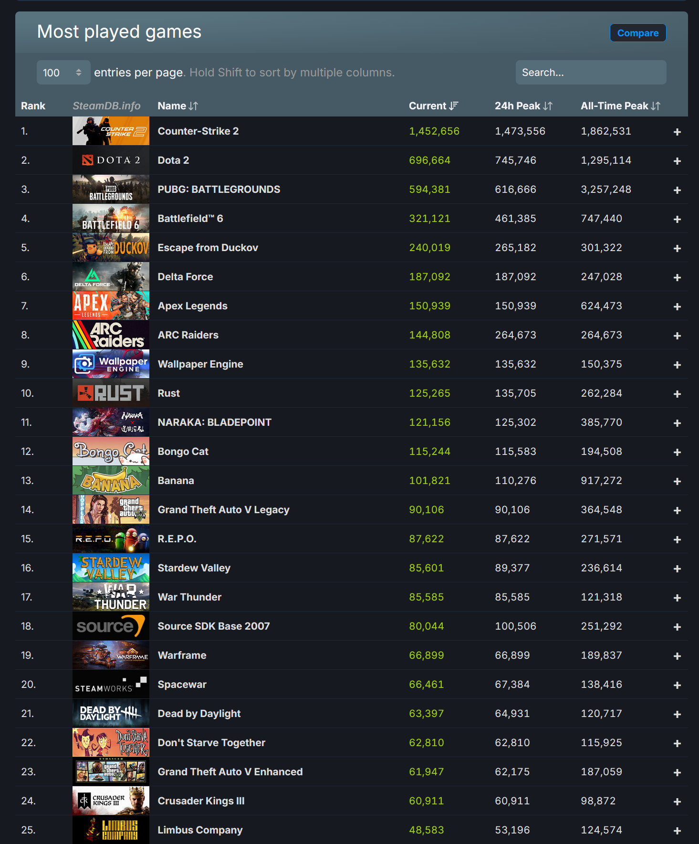
Task: Open the Spacewar game name
Action: tap(182, 684)
